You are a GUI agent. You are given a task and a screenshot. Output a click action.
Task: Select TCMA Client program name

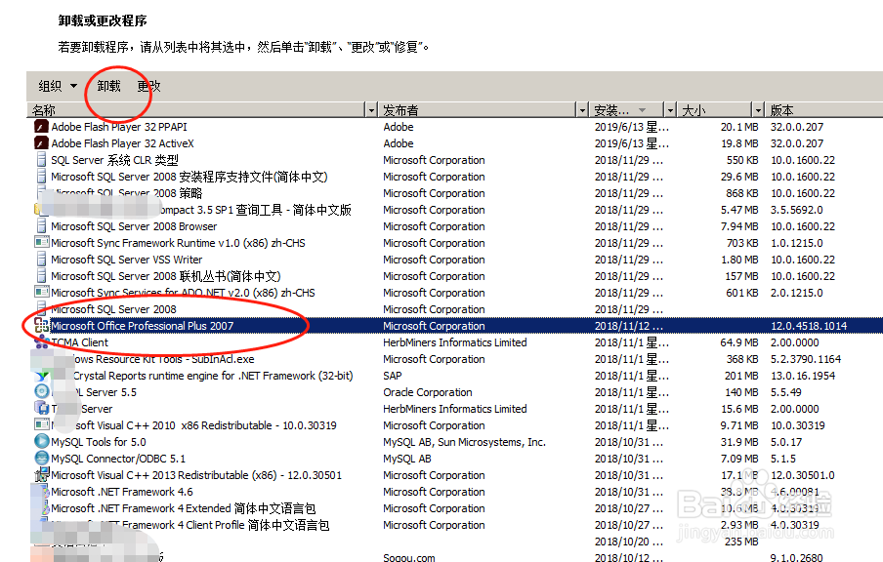[x=79, y=342]
